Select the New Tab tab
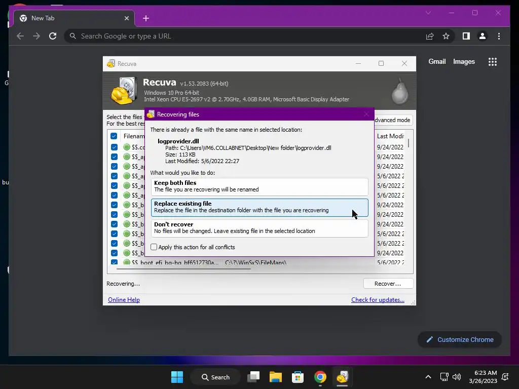519x389 pixels. (x=73, y=18)
